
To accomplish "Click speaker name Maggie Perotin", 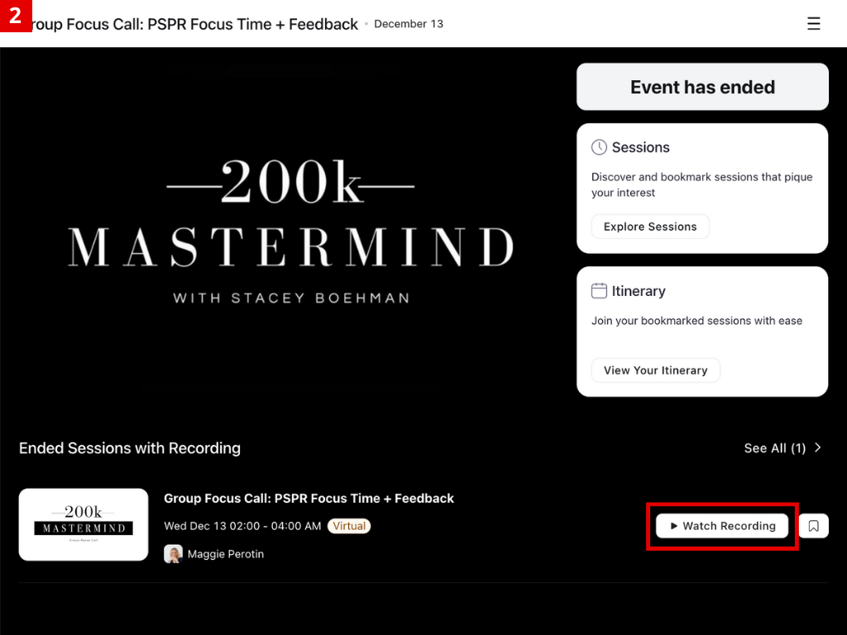I will point(226,554).
